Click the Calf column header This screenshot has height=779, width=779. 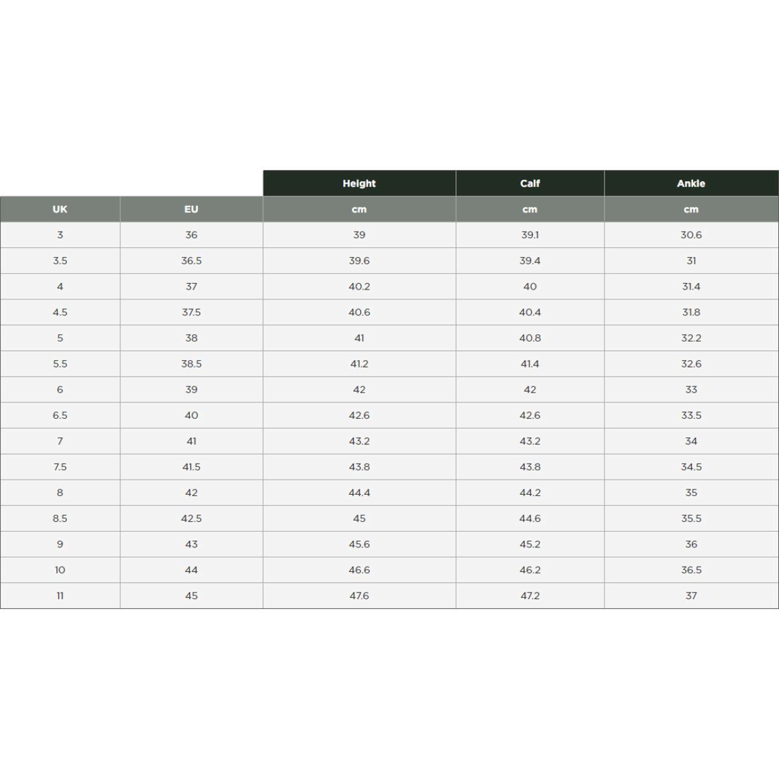tap(530, 184)
